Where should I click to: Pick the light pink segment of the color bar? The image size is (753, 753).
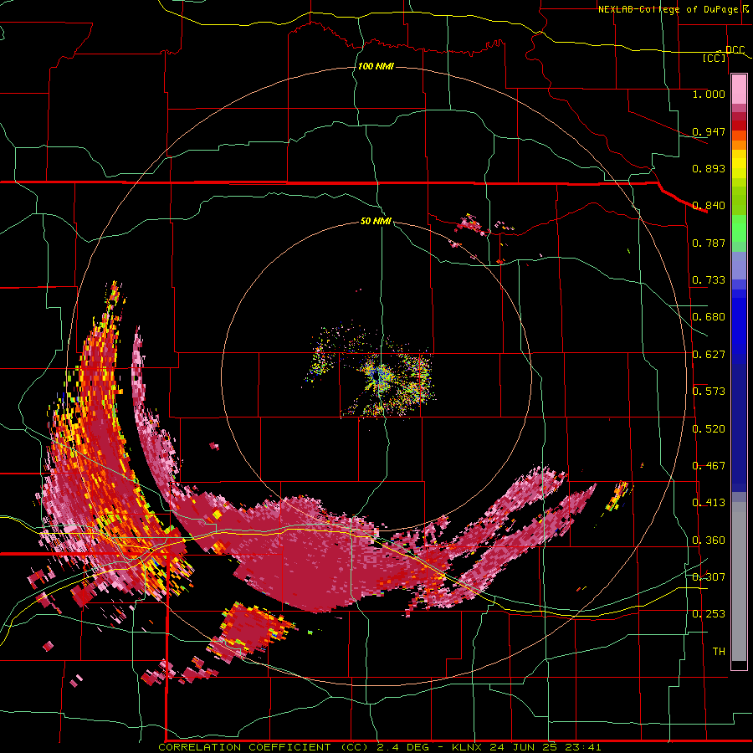click(x=739, y=90)
